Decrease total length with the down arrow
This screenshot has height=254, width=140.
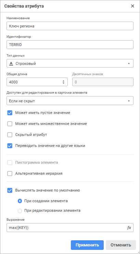pyautogui.click(x=63, y=83)
